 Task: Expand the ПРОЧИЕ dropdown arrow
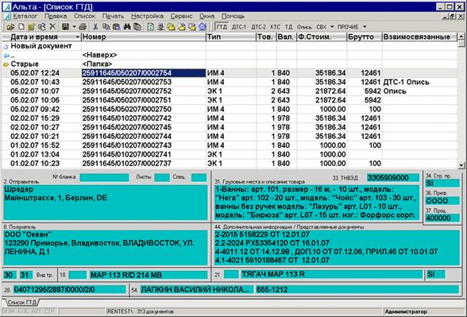coord(365,27)
